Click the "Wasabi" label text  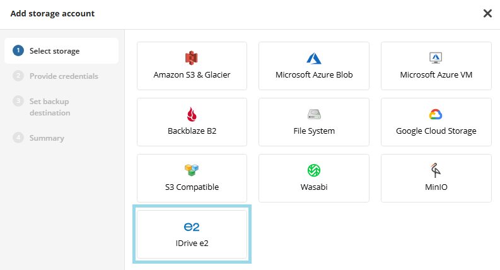(x=314, y=187)
